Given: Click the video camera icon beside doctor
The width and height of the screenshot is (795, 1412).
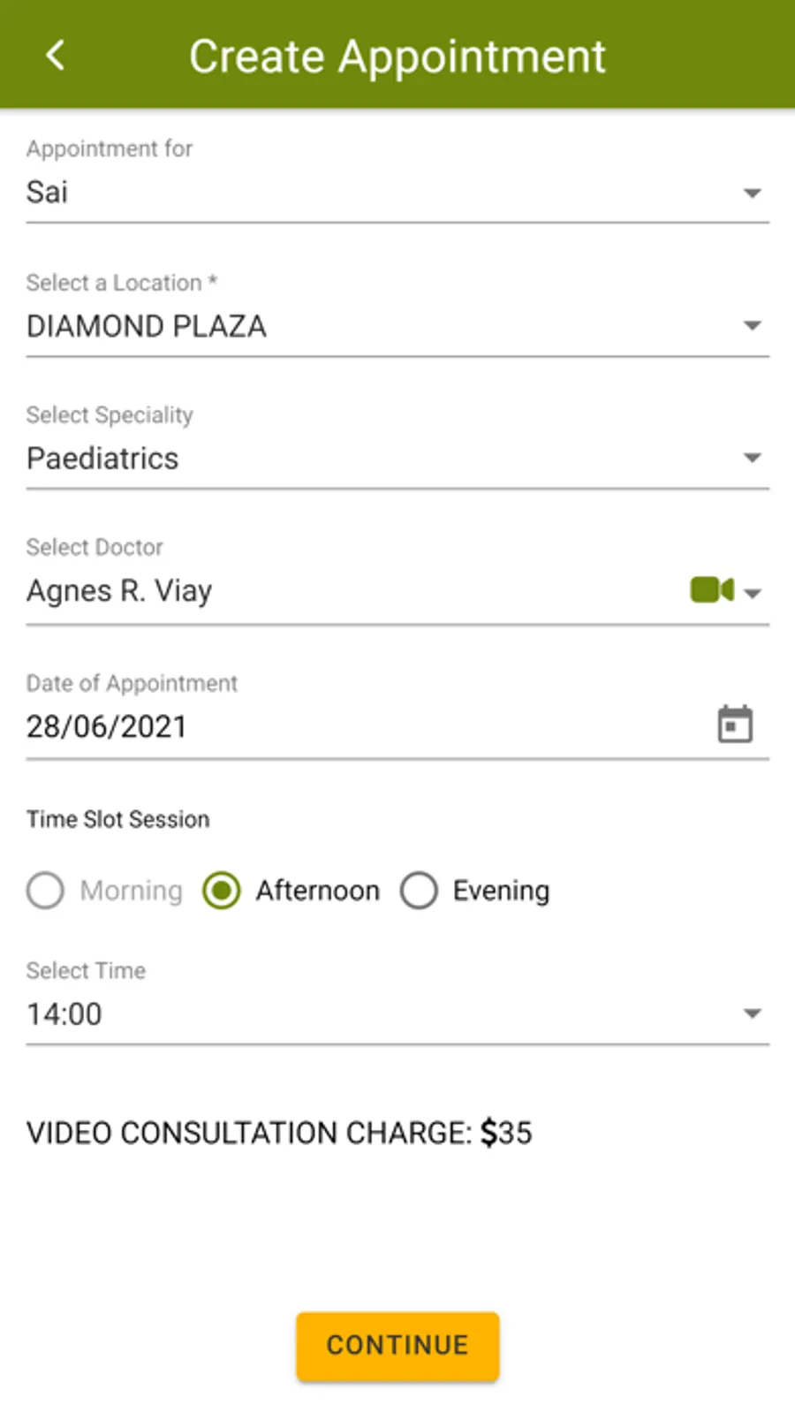Looking at the screenshot, I should 712,590.
